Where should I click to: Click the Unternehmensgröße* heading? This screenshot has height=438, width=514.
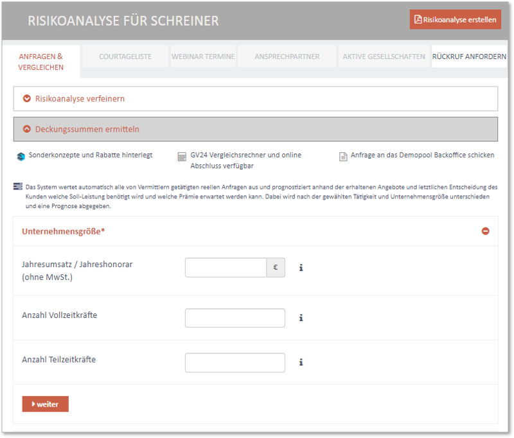[x=63, y=231]
